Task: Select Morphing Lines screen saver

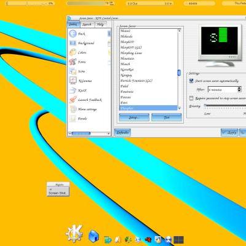Action: click(148, 53)
